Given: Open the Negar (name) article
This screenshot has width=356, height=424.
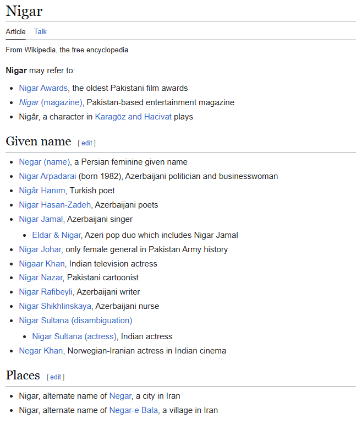Looking at the screenshot, I should pyautogui.click(x=45, y=162).
